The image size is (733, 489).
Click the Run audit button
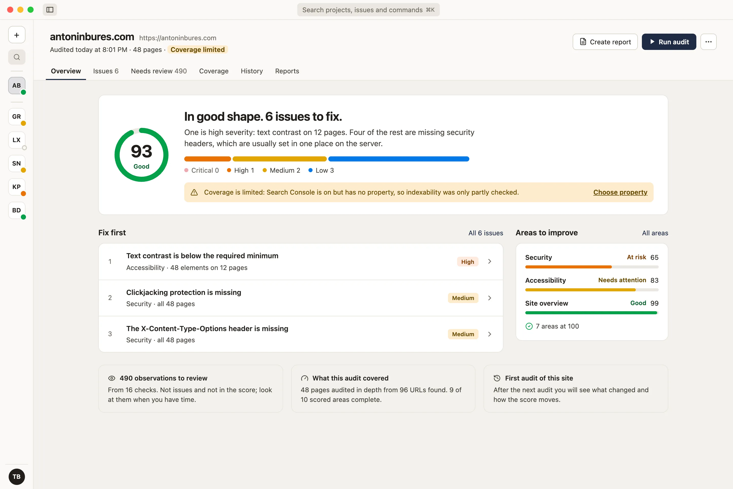[669, 42]
